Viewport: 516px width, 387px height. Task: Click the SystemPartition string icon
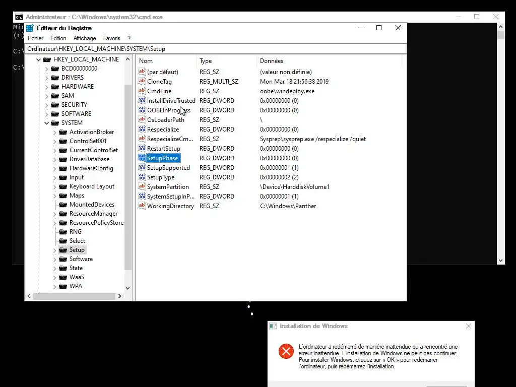click(142, 186)
